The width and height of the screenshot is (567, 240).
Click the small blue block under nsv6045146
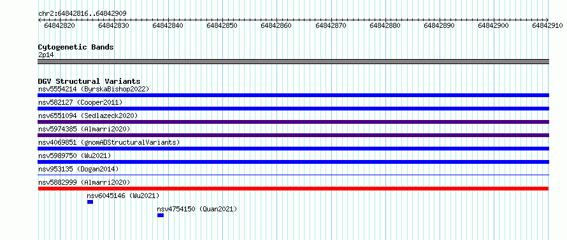coord(90,202)
